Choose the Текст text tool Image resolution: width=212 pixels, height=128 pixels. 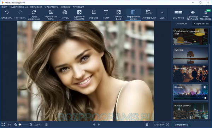(x=106, y=14)
